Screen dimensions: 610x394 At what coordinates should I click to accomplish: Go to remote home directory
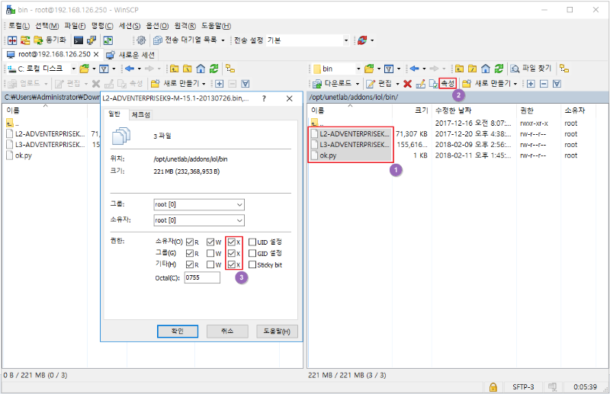485,68
